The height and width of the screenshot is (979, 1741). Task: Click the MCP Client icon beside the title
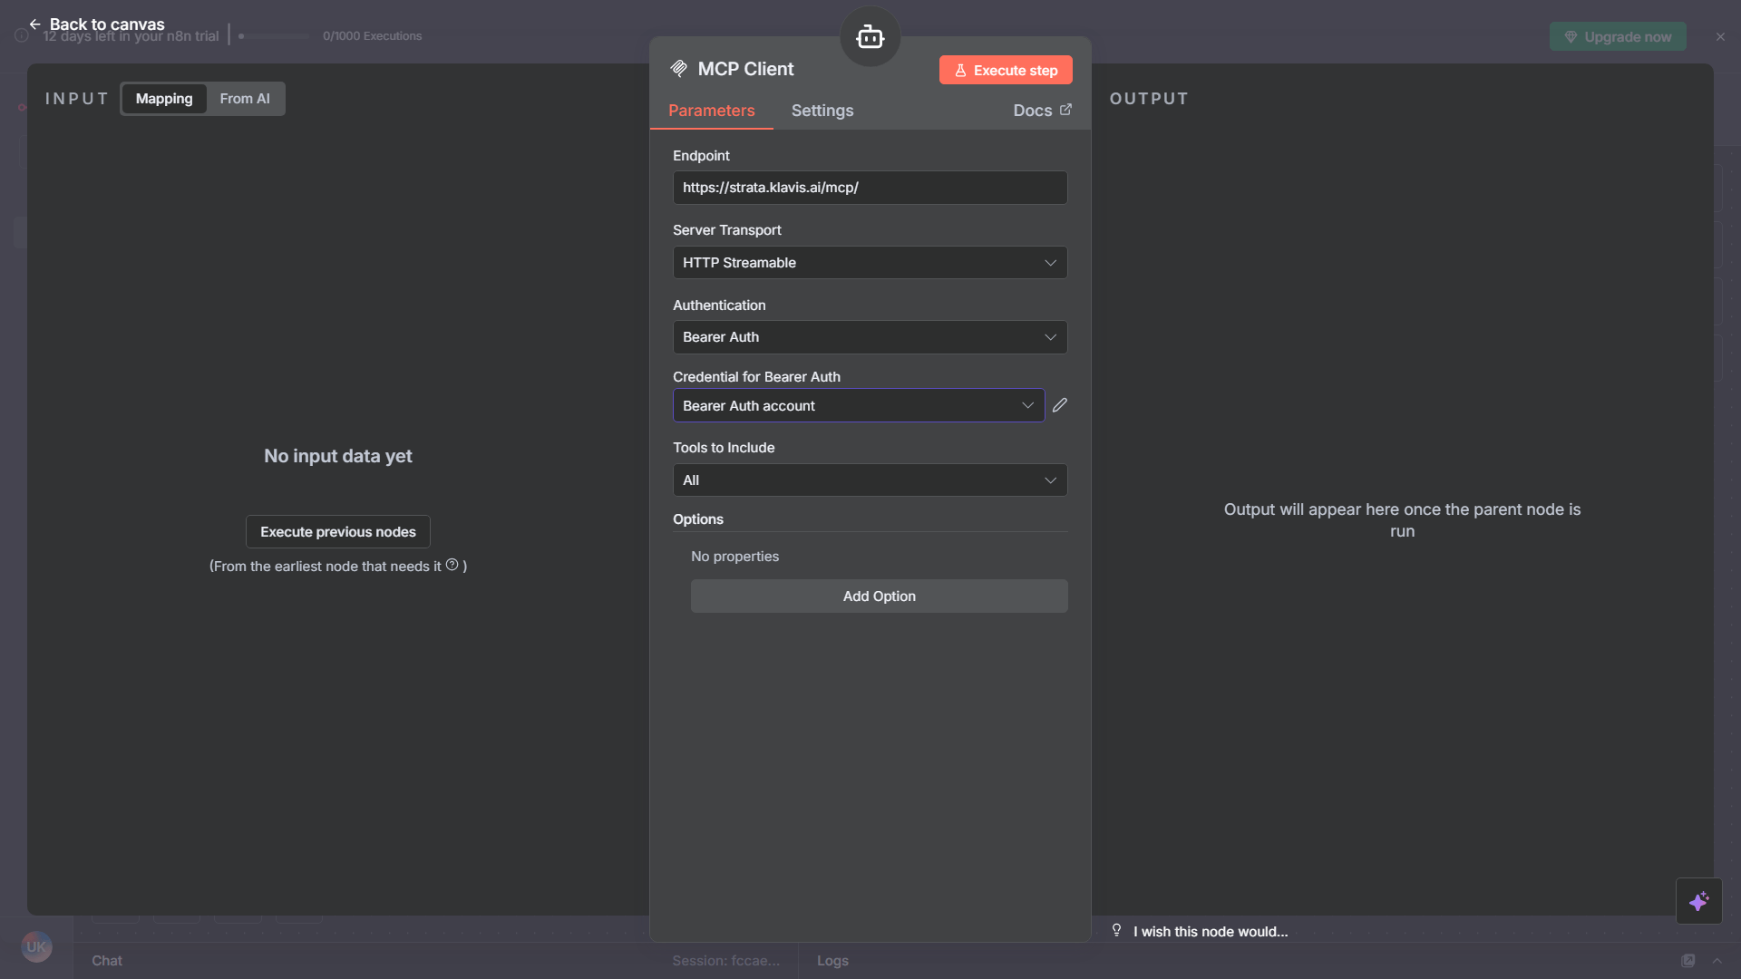[677, 68]
